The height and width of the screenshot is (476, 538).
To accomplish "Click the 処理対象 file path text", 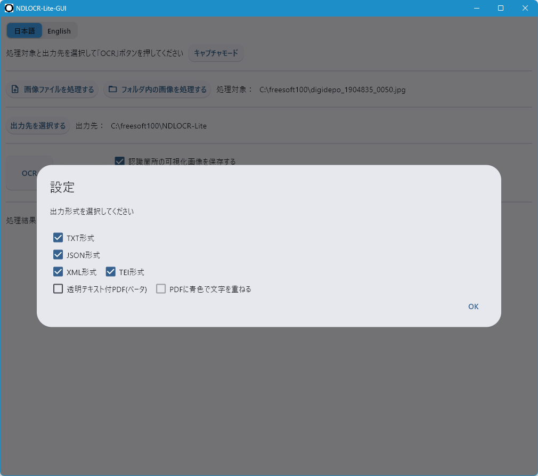I will [x=332, y=90].
